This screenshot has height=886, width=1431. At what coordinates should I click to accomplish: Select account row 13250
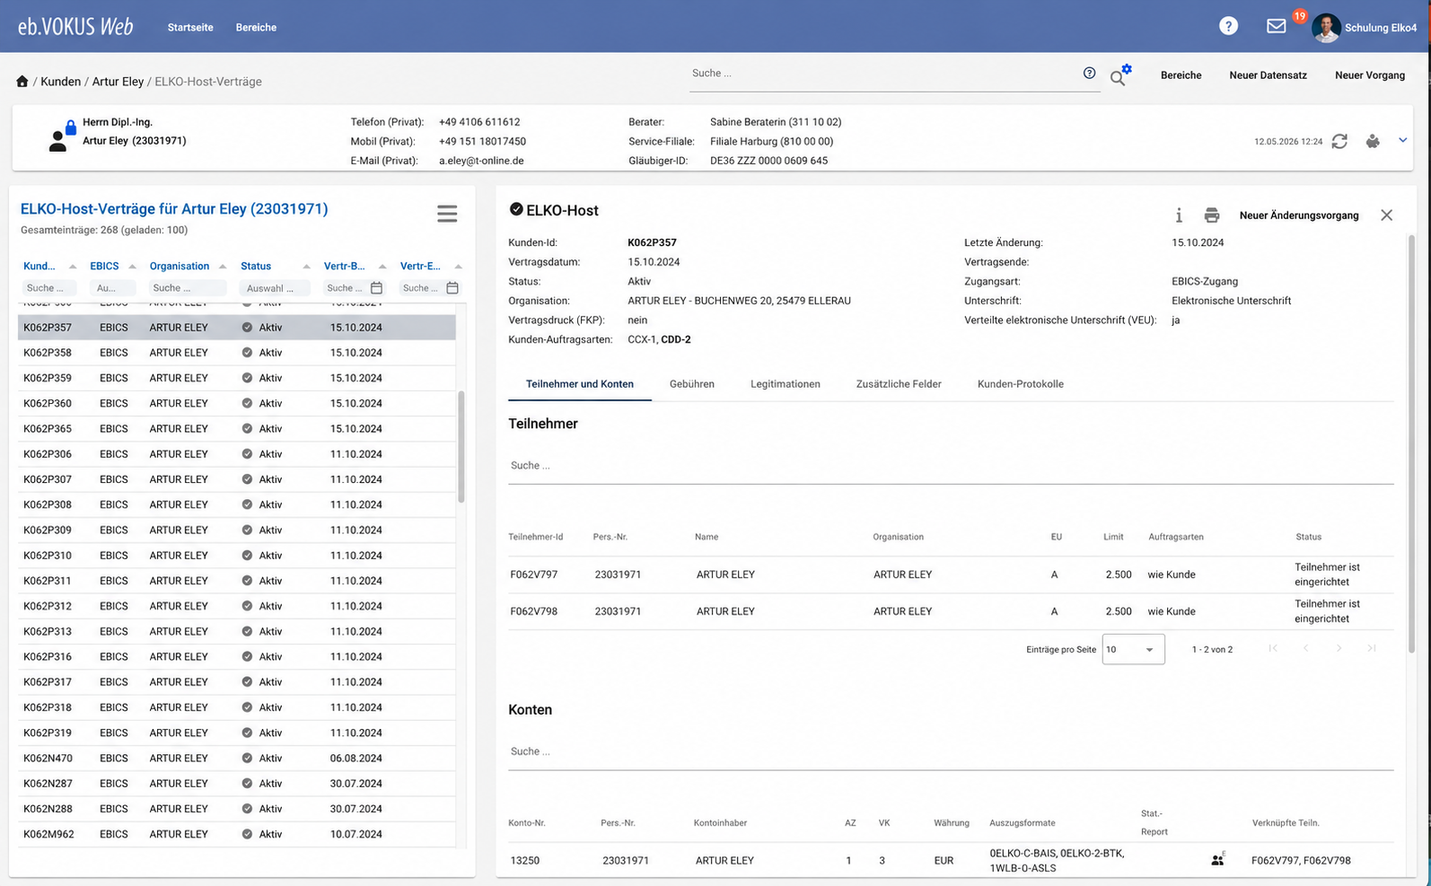coord(951,860)
